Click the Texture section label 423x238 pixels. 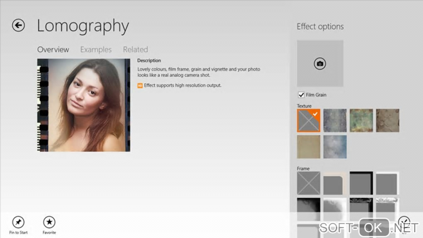coord(304,106)
